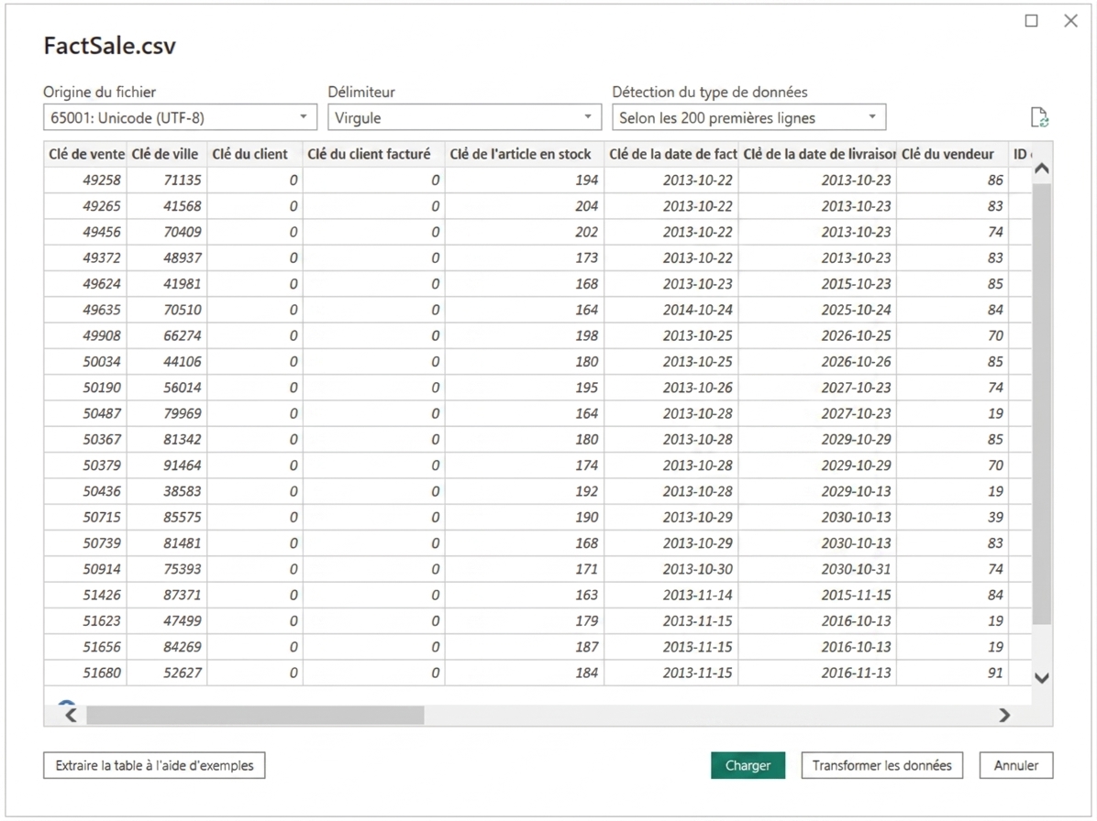Image resolution: width=1097 pixels, height=821 pixels.
Task: Click the scroll left arrow of horizontal scrollbar
Action: tap(71, 715)
